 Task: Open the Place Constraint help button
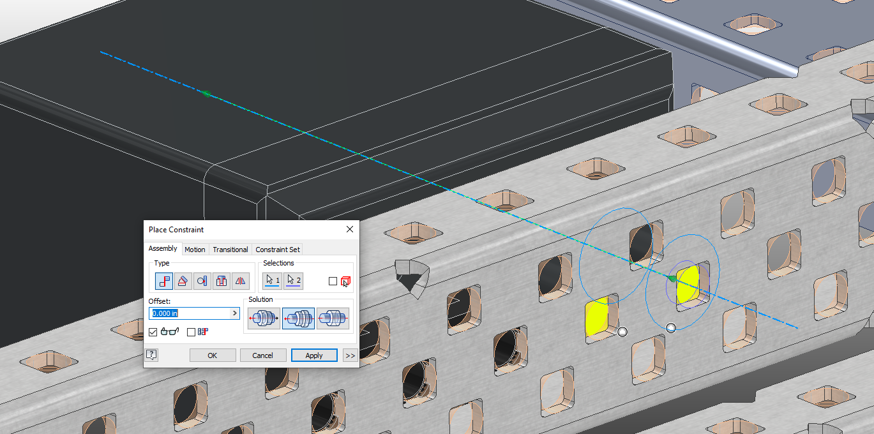[152, 355]
